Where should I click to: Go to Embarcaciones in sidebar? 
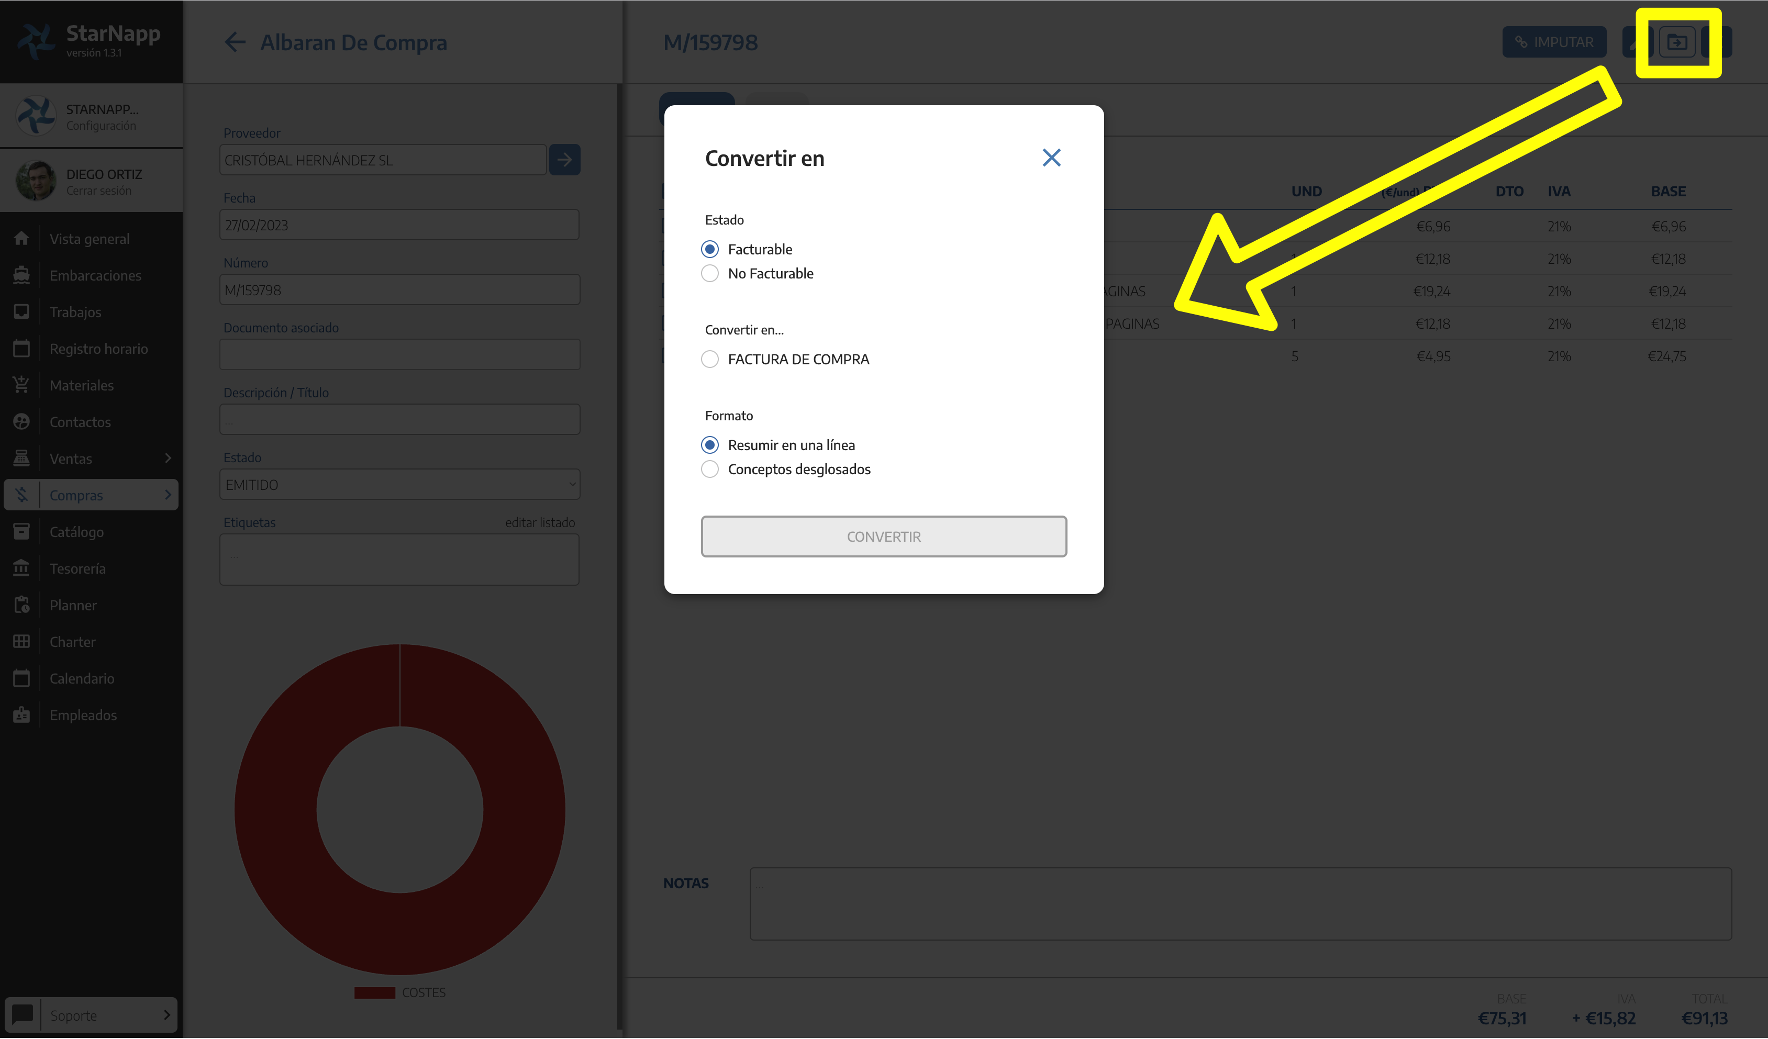pos(95,276)
